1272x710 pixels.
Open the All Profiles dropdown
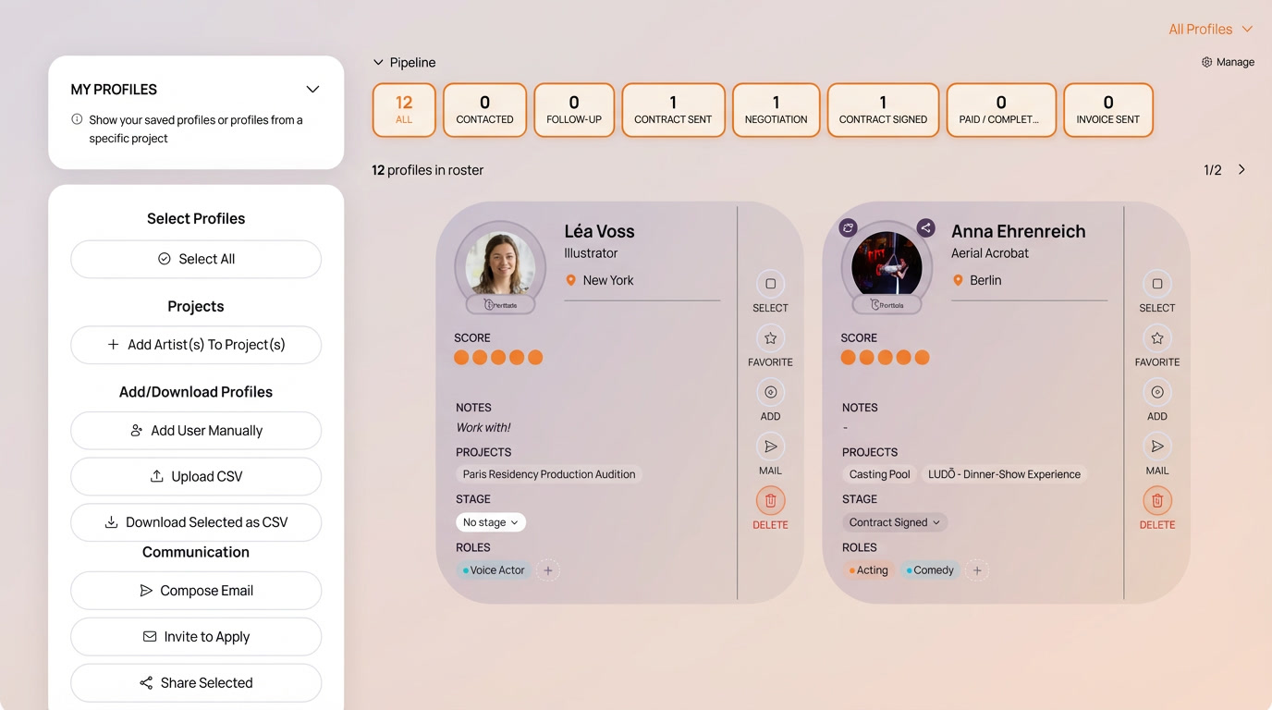tap(1210, 30)
